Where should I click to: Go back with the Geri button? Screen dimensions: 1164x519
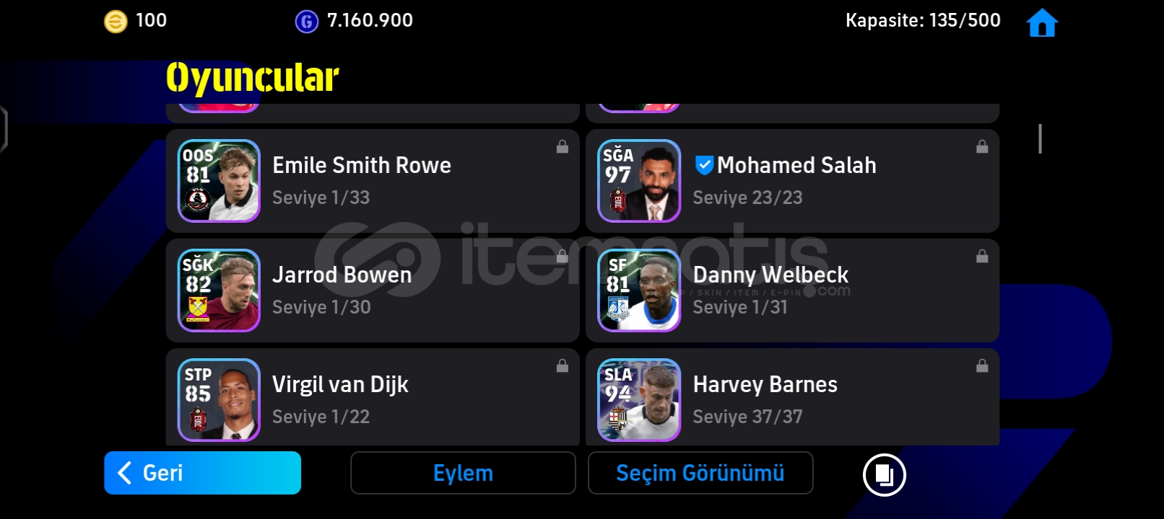(x=202, y=473)
